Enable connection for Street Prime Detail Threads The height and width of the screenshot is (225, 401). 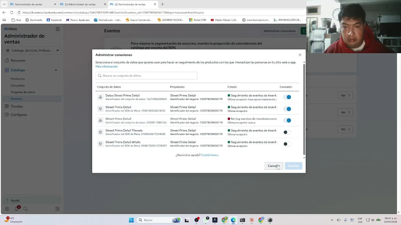click(287, 132)
